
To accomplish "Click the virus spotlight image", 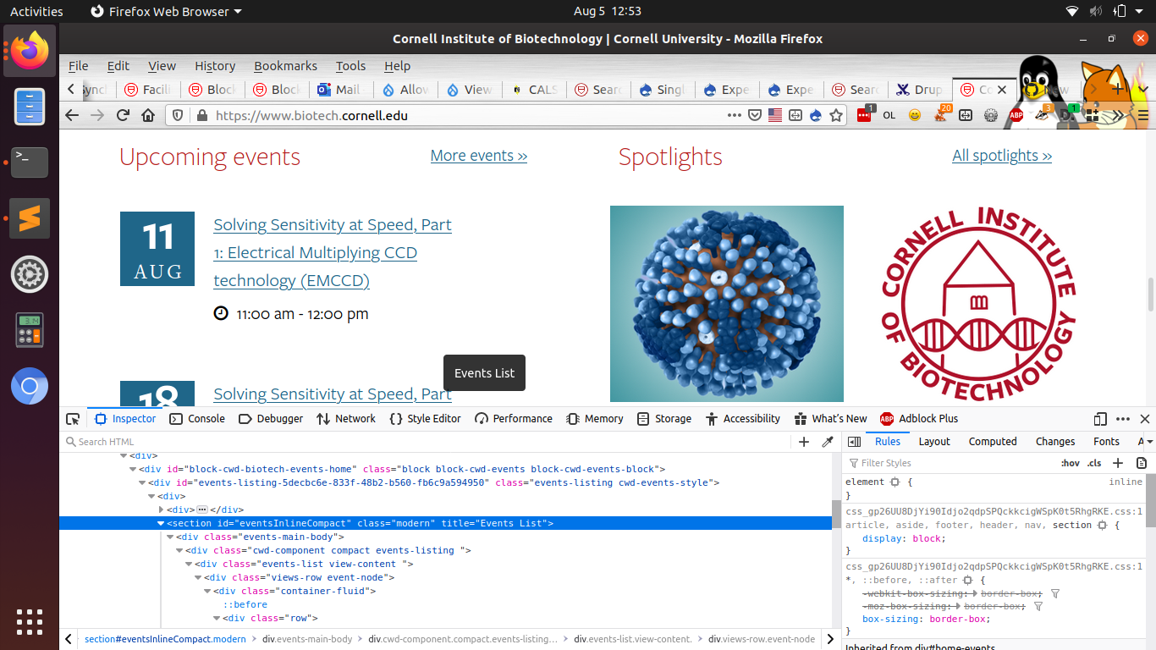I will click(x=727, y=304).
